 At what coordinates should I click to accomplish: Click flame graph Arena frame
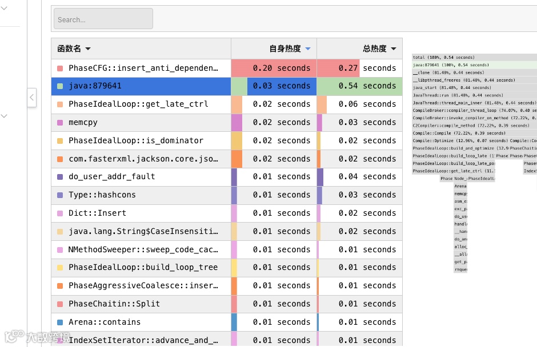pyautogui.click(x=460, y=186)
